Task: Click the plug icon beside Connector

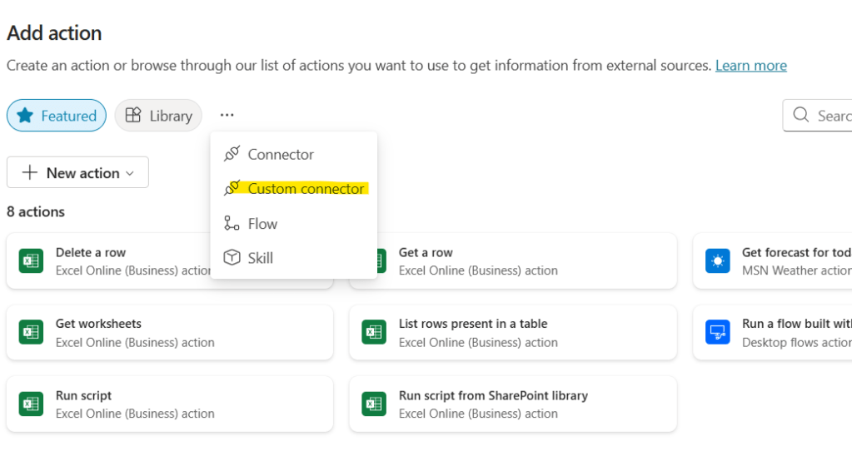Action: click(x=232, y=154)
